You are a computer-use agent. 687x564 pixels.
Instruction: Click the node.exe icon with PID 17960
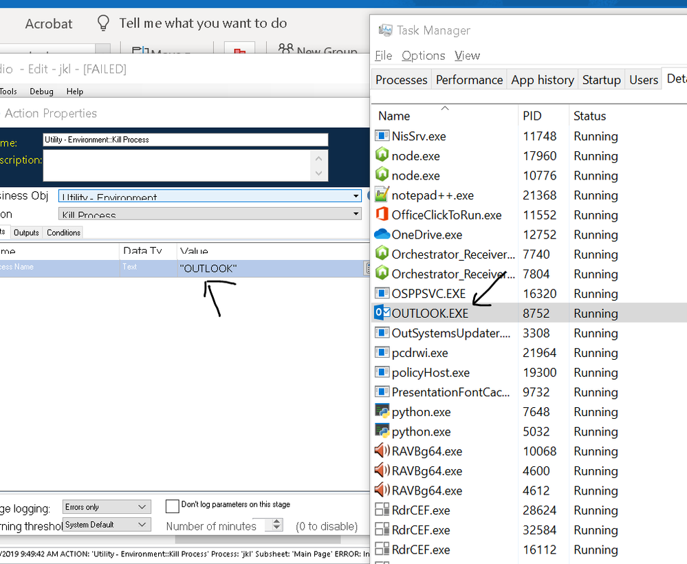tap(382, 155)
